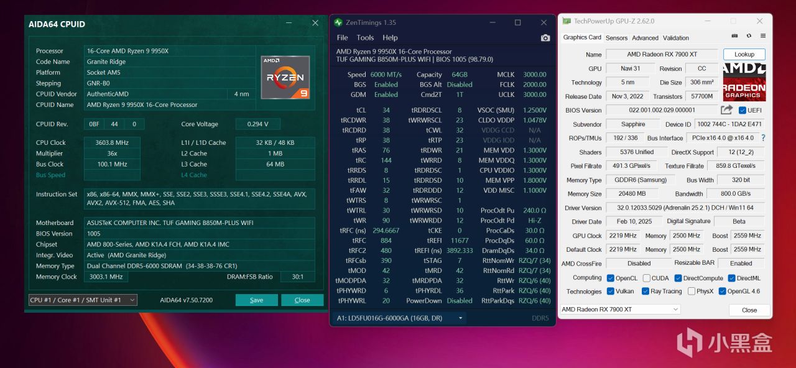This screenshot has width=796, height=368.
Task: Switch to the Sensors tab in GPU-Z
Action: (x=616, y=38)
